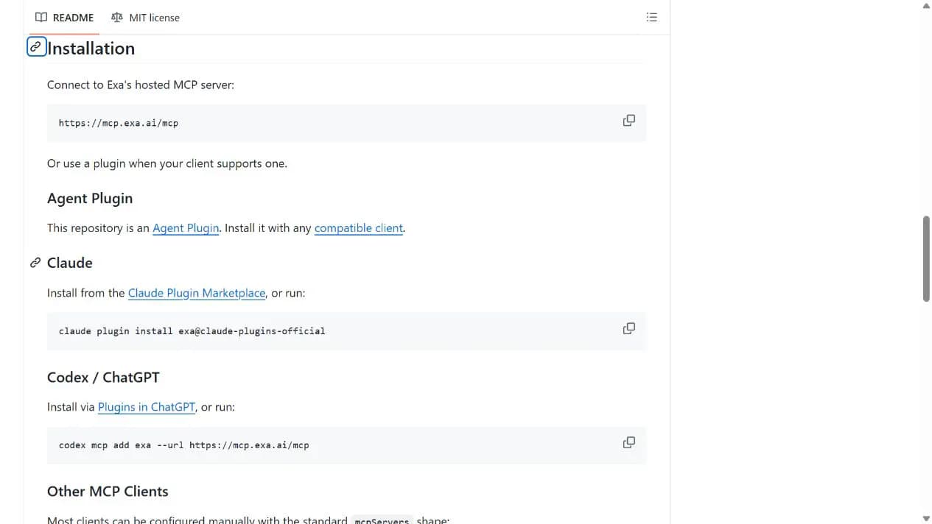Click 'Connect to Exa's hosted MCP server:' text

141,85
